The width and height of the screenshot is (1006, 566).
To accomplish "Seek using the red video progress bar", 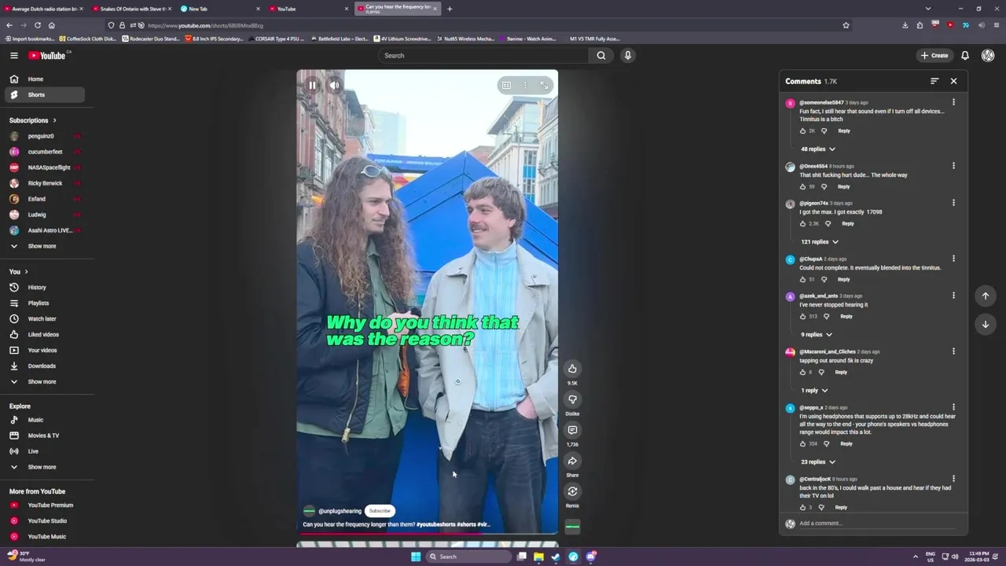I will (x=427, y=534).
